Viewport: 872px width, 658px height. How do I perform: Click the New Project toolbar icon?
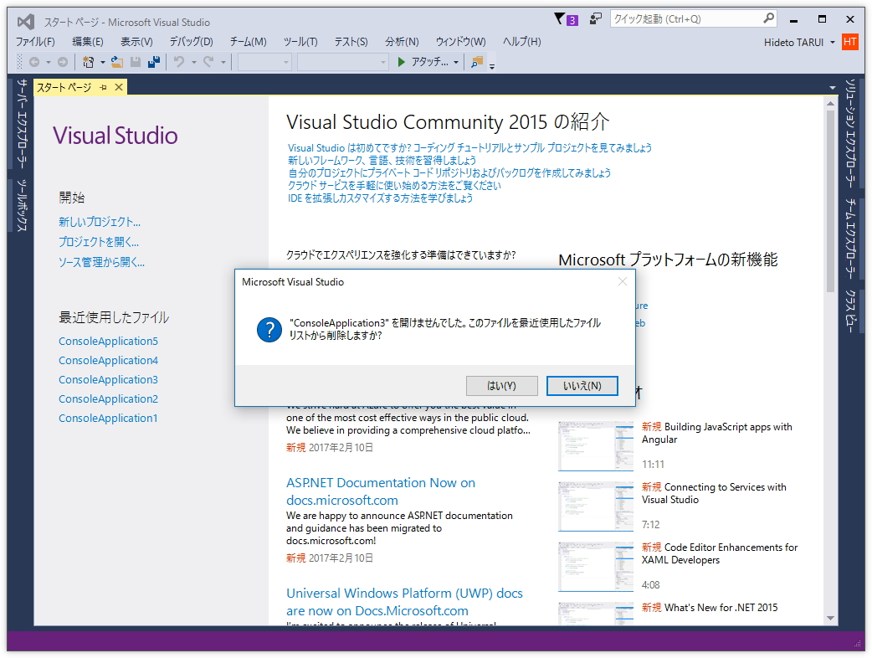tap(88, 62)
